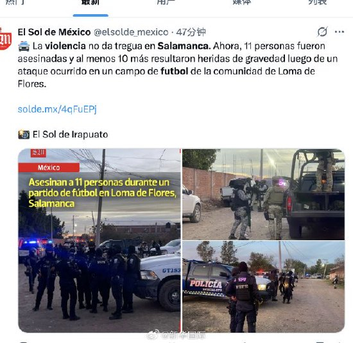The height and width of the screenshot is (343, 353).
Task: Open the @elsolde_mexico handle
Action: point(131,32)
